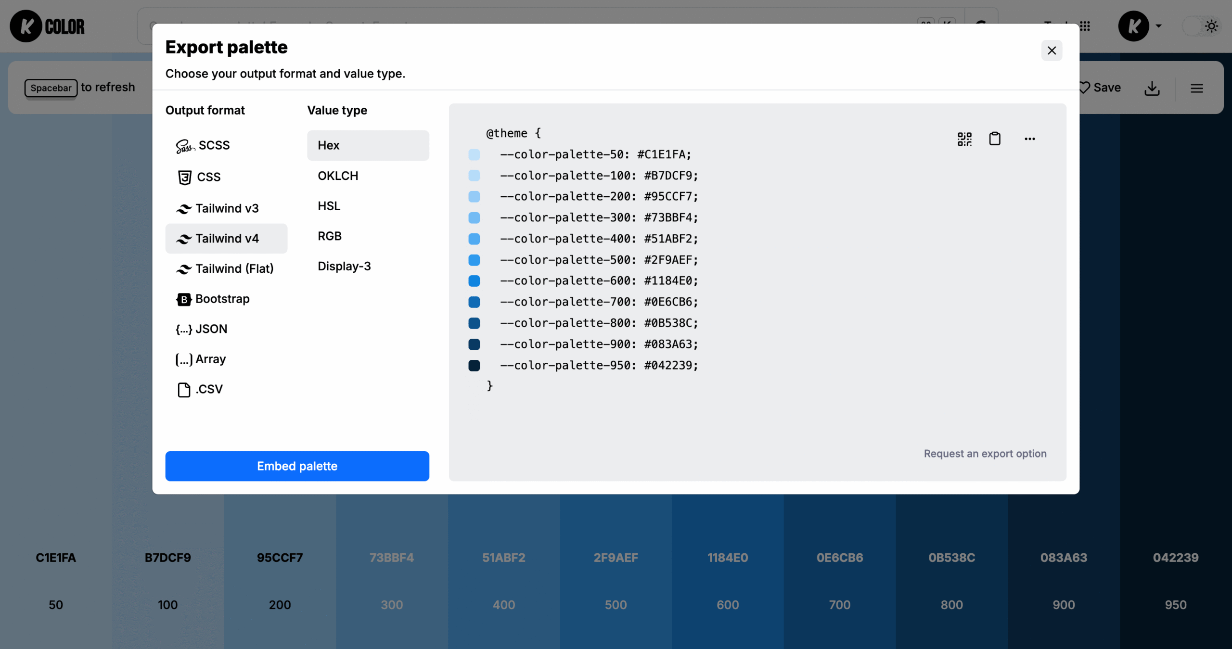
Task: Click the palette-100 color swatch
Action: pos(474,176)
